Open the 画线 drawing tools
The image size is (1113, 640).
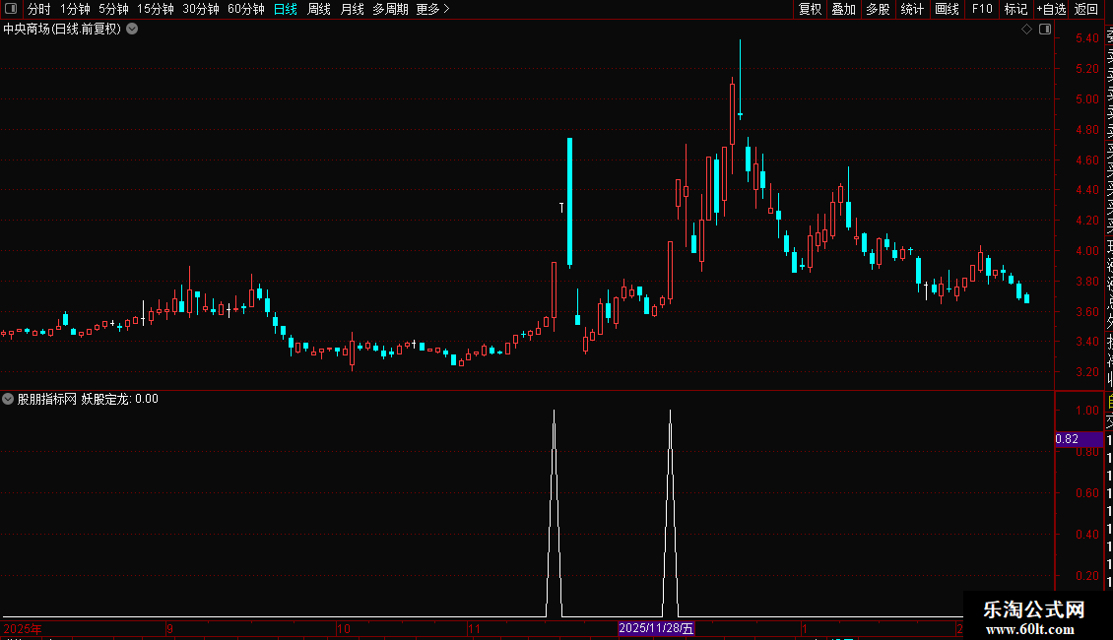(947, 9)
